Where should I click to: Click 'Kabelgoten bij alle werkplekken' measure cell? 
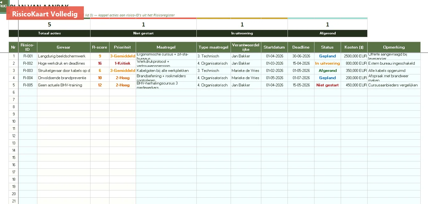[x=166, y=71]
